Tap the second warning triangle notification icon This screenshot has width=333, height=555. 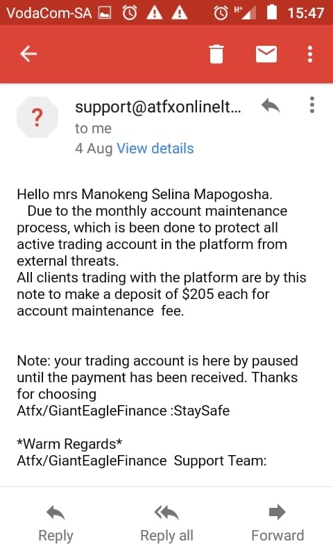pyautogui.click(x=180, y=13)
